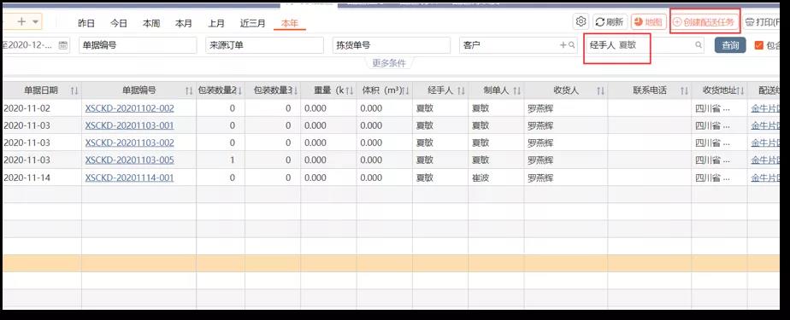Screen dimensions: 790x320
Task: Select the 本年 date filter tab
Action: pyautogui.click(x=290, y=23)
